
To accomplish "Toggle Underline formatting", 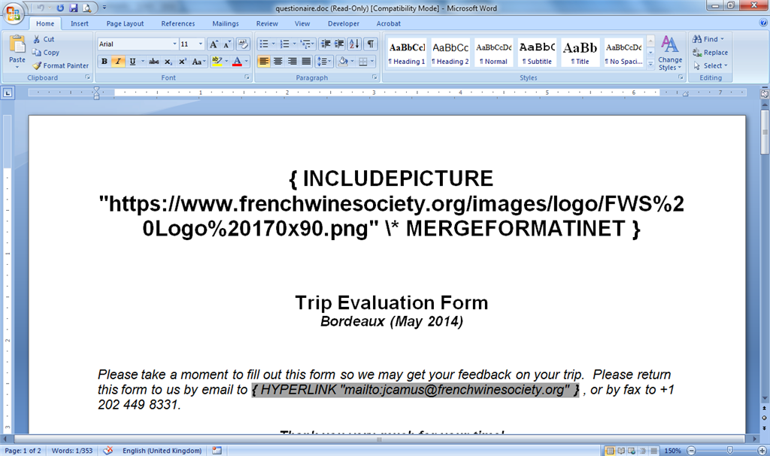I will point(132,62).
